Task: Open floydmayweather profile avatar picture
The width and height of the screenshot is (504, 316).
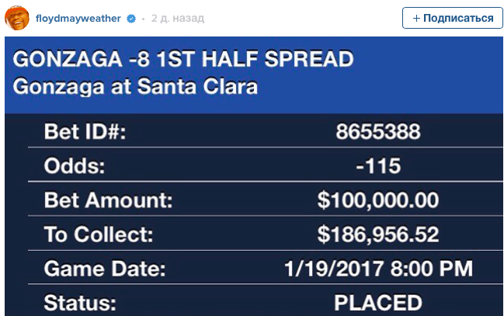Action: coord(17,18)
